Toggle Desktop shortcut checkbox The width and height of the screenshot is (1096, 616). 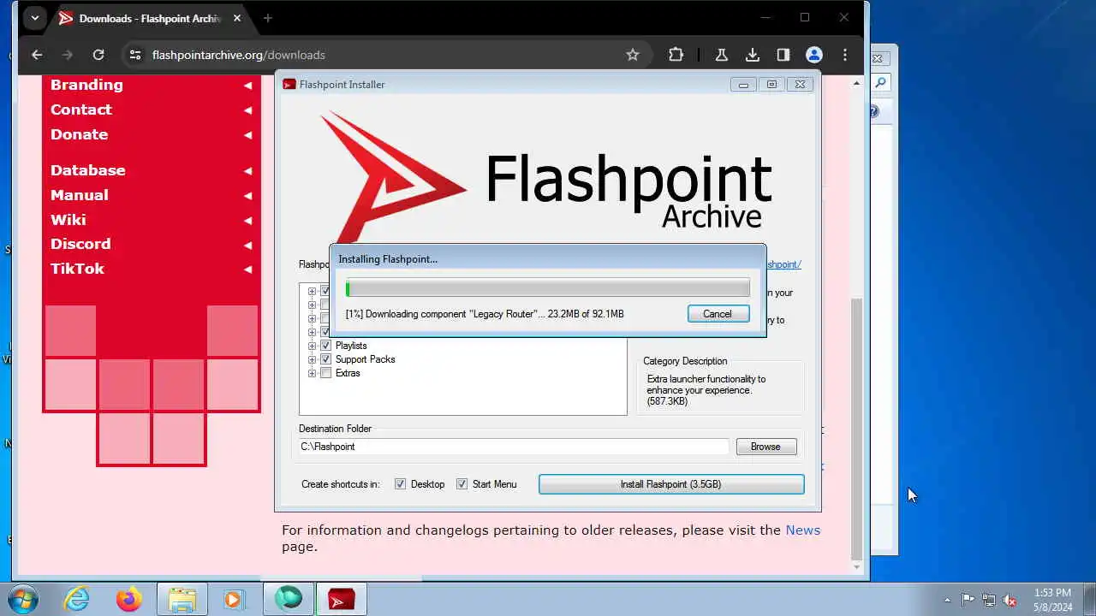pos(400,484)
